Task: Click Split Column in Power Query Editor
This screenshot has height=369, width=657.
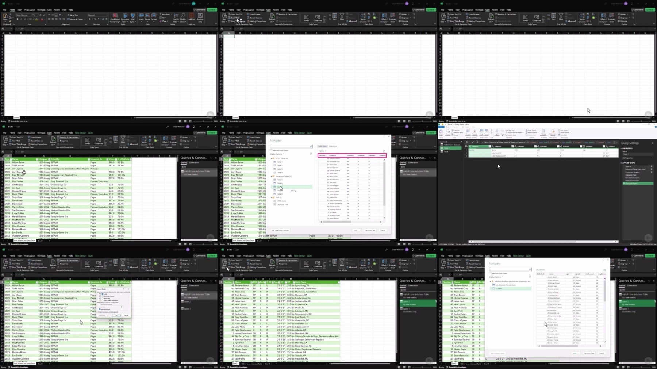Action: 497,133
